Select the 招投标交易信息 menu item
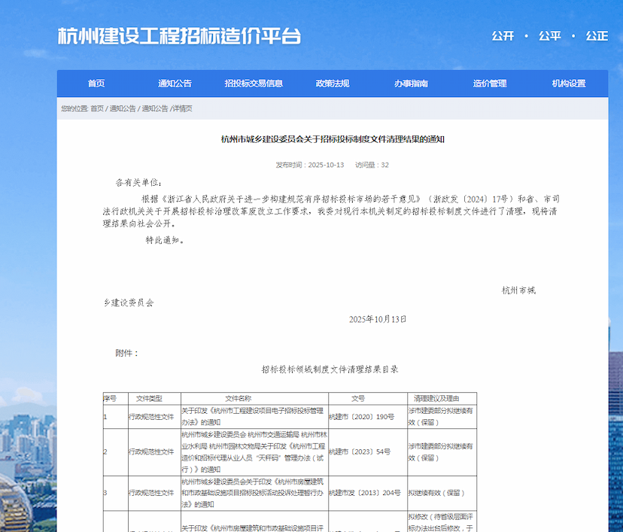 pyautogui.click(x=254, y=84)
